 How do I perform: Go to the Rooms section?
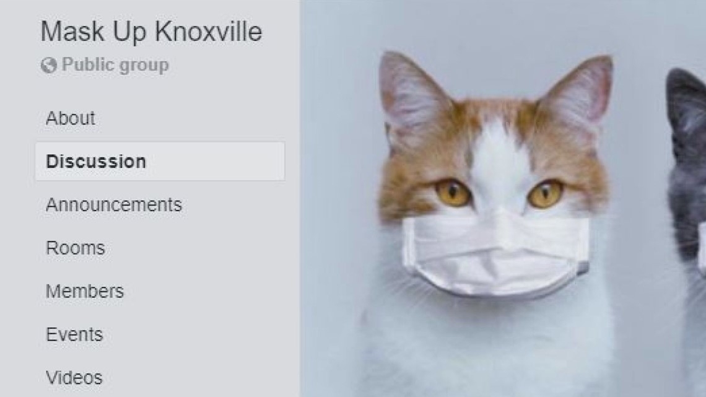point(75,248)
